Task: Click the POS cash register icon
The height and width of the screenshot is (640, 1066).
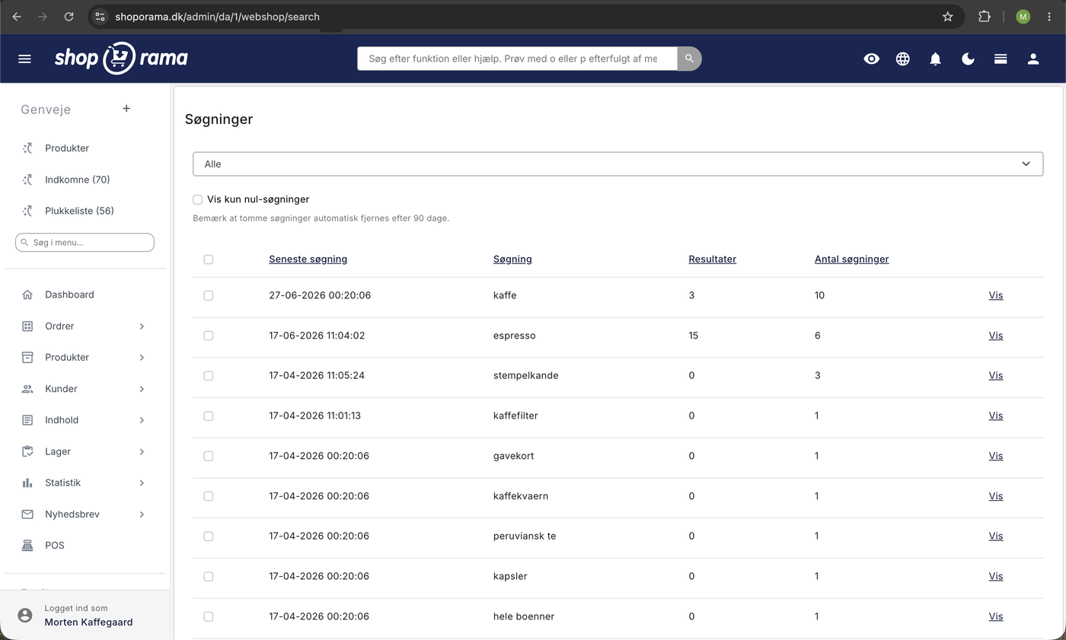Action: 27,546
